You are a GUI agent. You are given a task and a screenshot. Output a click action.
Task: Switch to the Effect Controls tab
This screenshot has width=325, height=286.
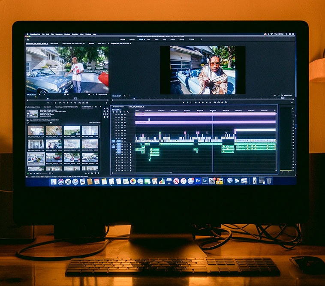click(54, 44)
